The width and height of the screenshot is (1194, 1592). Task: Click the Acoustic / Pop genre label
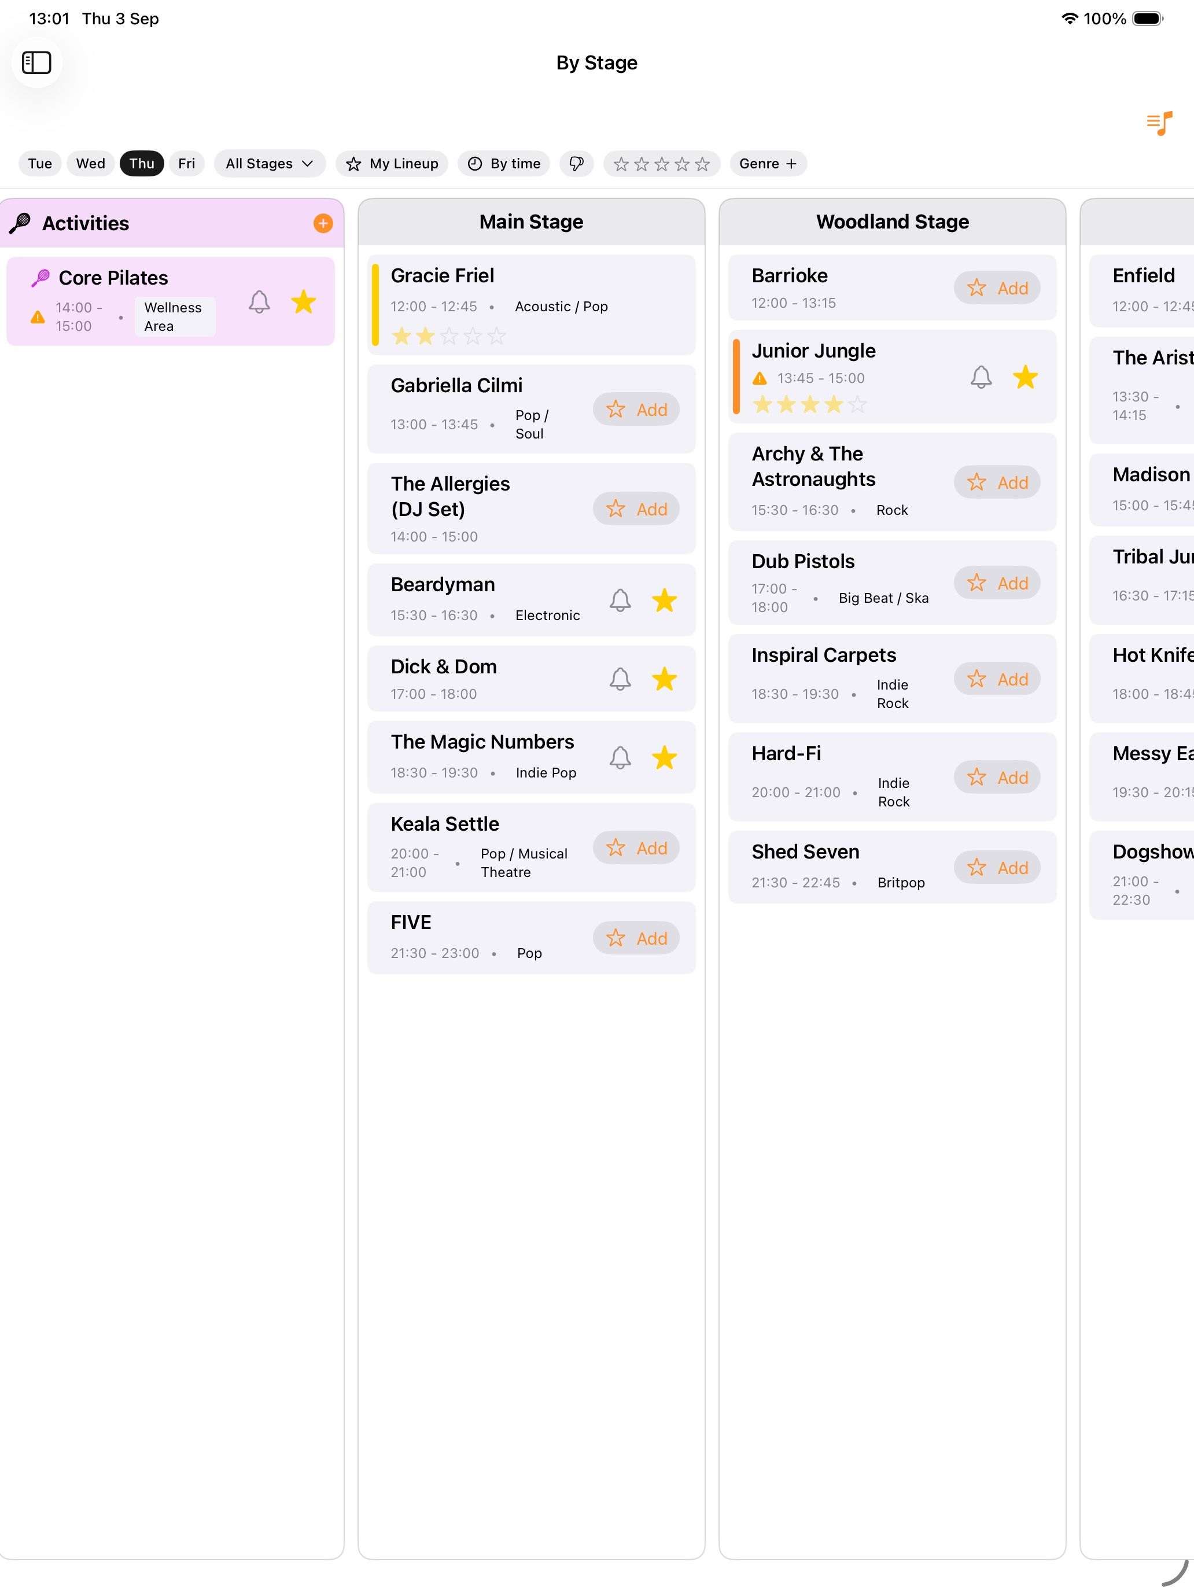click(561, 307)
